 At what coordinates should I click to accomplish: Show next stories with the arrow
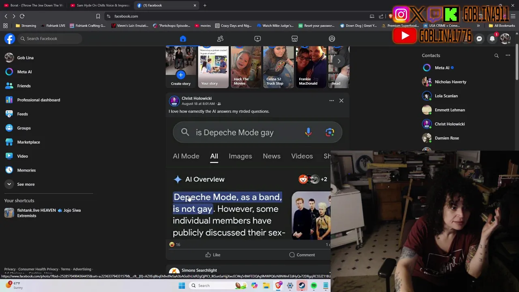click(x=339, y=61)
